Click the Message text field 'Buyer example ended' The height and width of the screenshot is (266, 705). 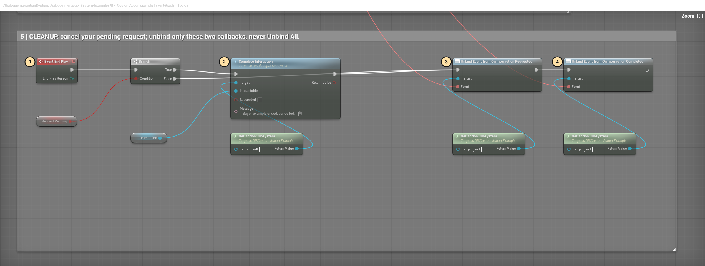click(x=268, y=114)
